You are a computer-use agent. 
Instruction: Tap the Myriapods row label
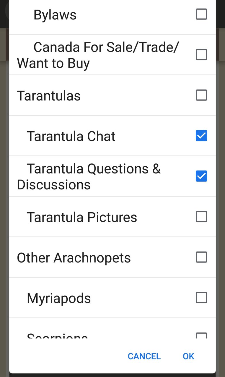tap(59, 299)
